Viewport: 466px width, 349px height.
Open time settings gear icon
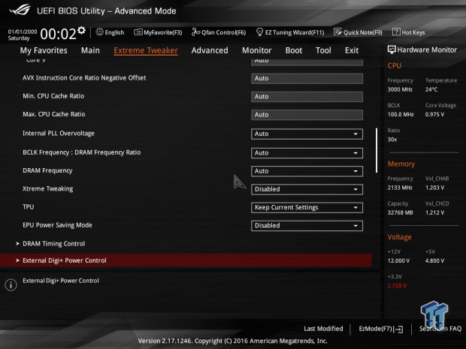pyautogui.click(x=81, y=30)
